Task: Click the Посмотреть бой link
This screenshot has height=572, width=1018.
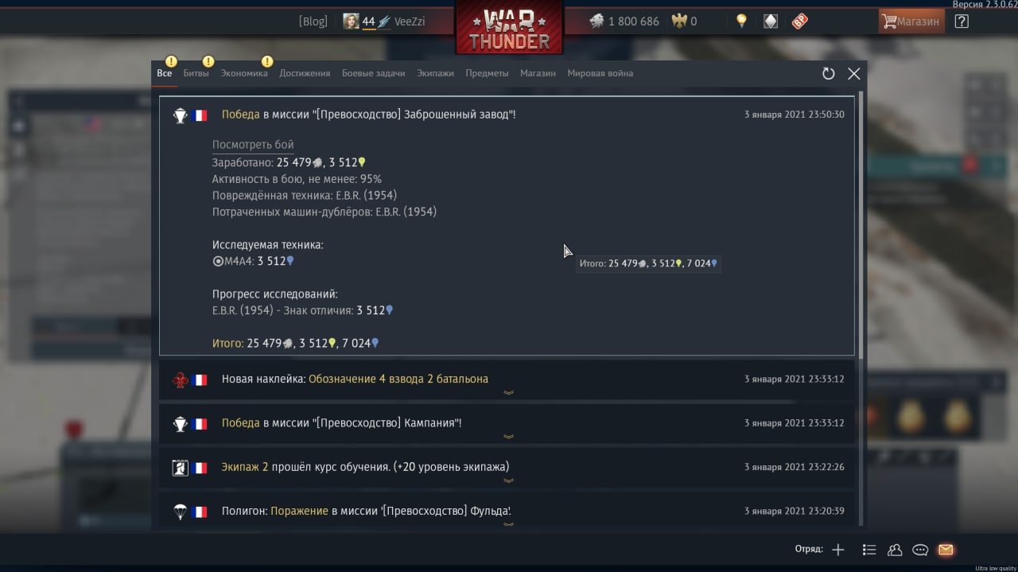Action: coord(253,145)
